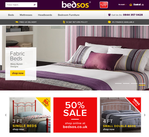Click the 0% finance piggy bank icon
The width and height of the screenshot is (149, 137).
pos(109,22)
